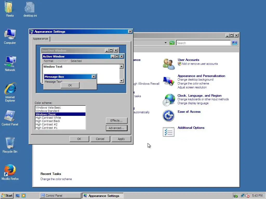The image size is (266, 199).
Task: Click Recent Tasks Change the color scheme
Action: [x=56, y=179]
